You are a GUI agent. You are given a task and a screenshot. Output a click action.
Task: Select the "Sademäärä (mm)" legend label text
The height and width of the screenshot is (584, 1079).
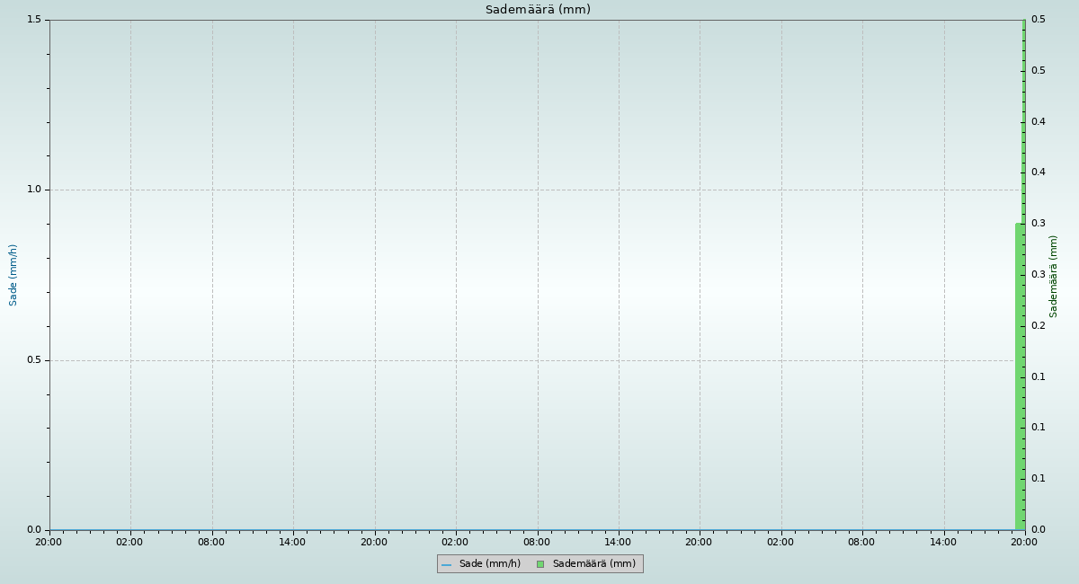pos(593,564)
